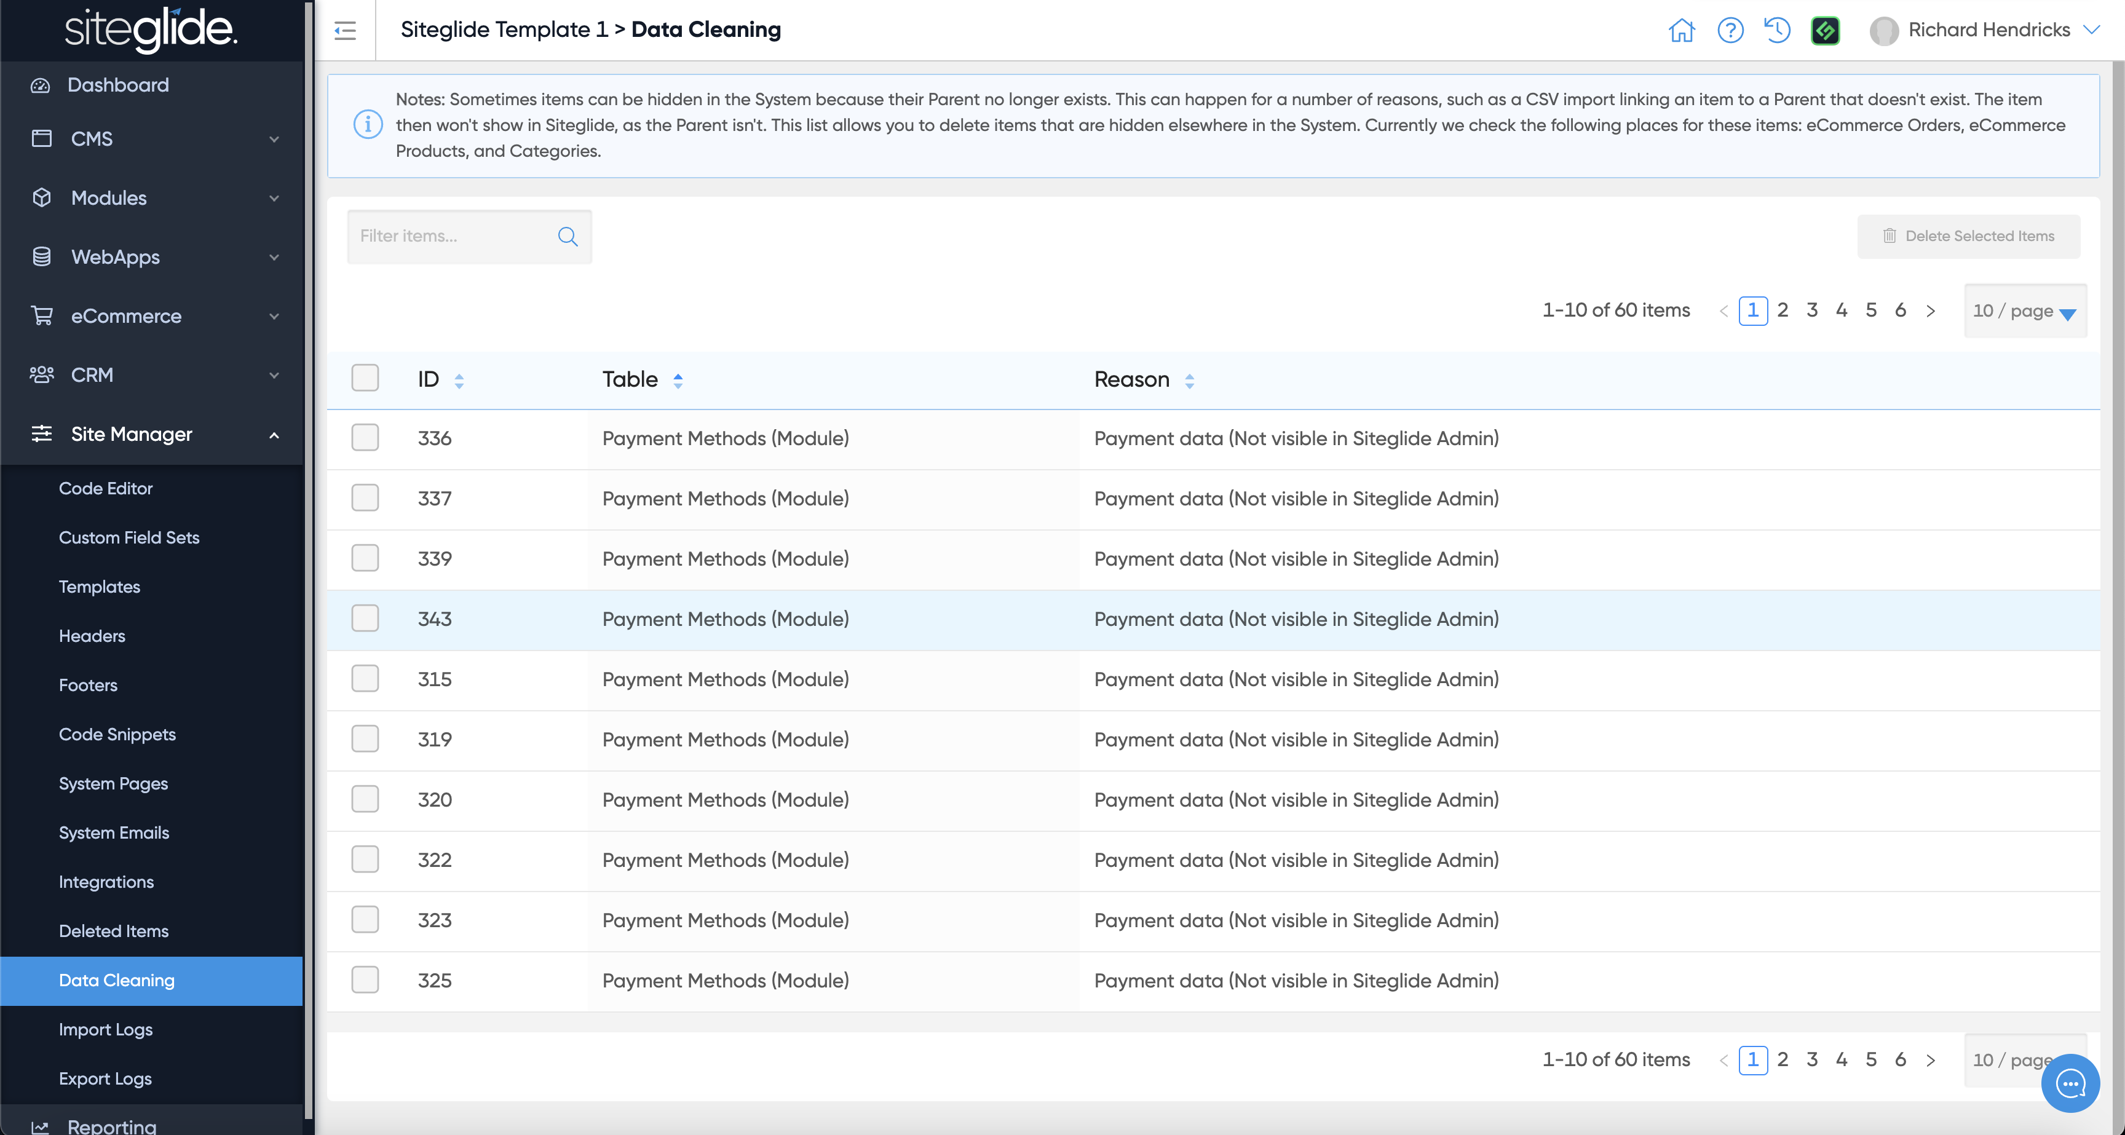Click the search magnifier icon

tap(568, 237)
